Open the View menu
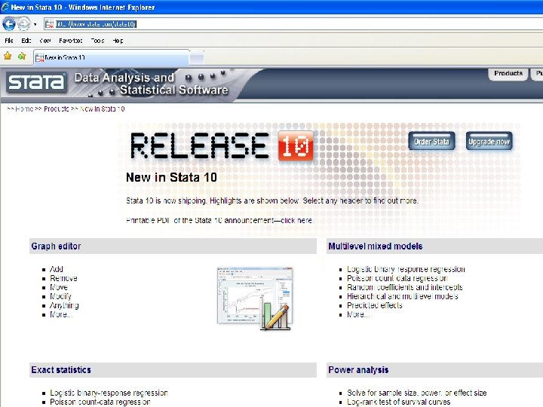The height and width of the screenshot is (407, 543). click(x=45, y=41)
